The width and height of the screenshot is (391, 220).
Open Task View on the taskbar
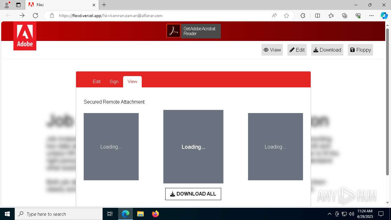tap(110, 214)
